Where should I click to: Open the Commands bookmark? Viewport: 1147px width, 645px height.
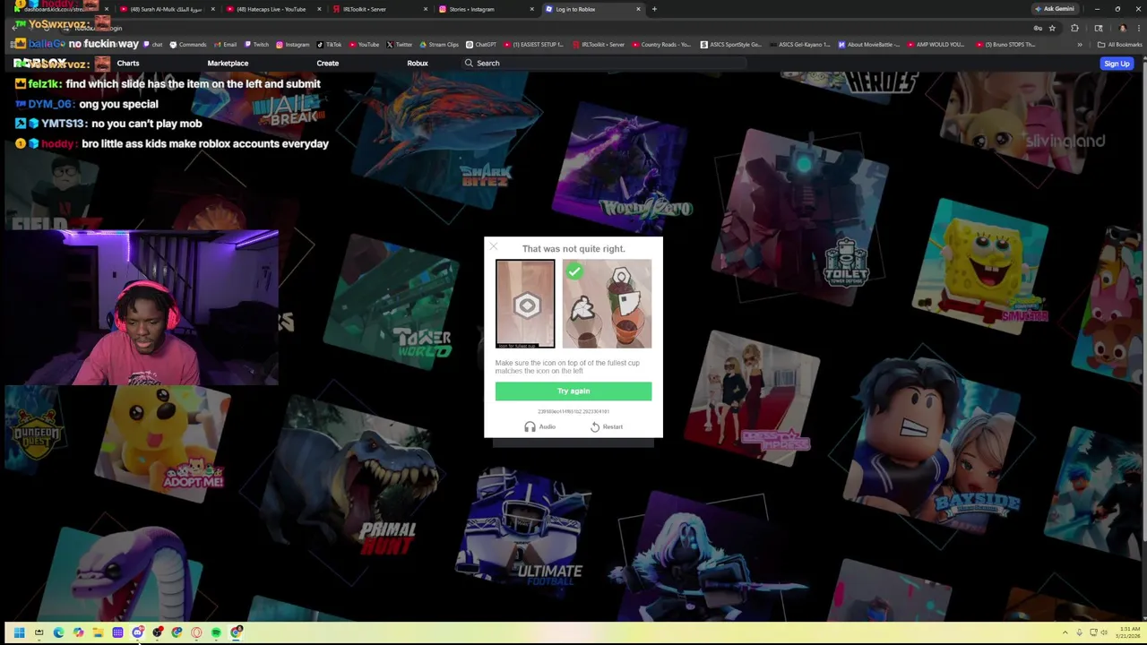(x=188, y=44)
